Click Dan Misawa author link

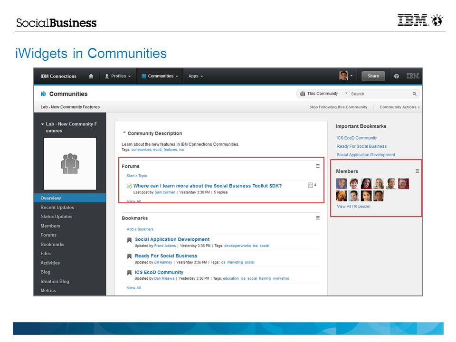click(164, 278)
